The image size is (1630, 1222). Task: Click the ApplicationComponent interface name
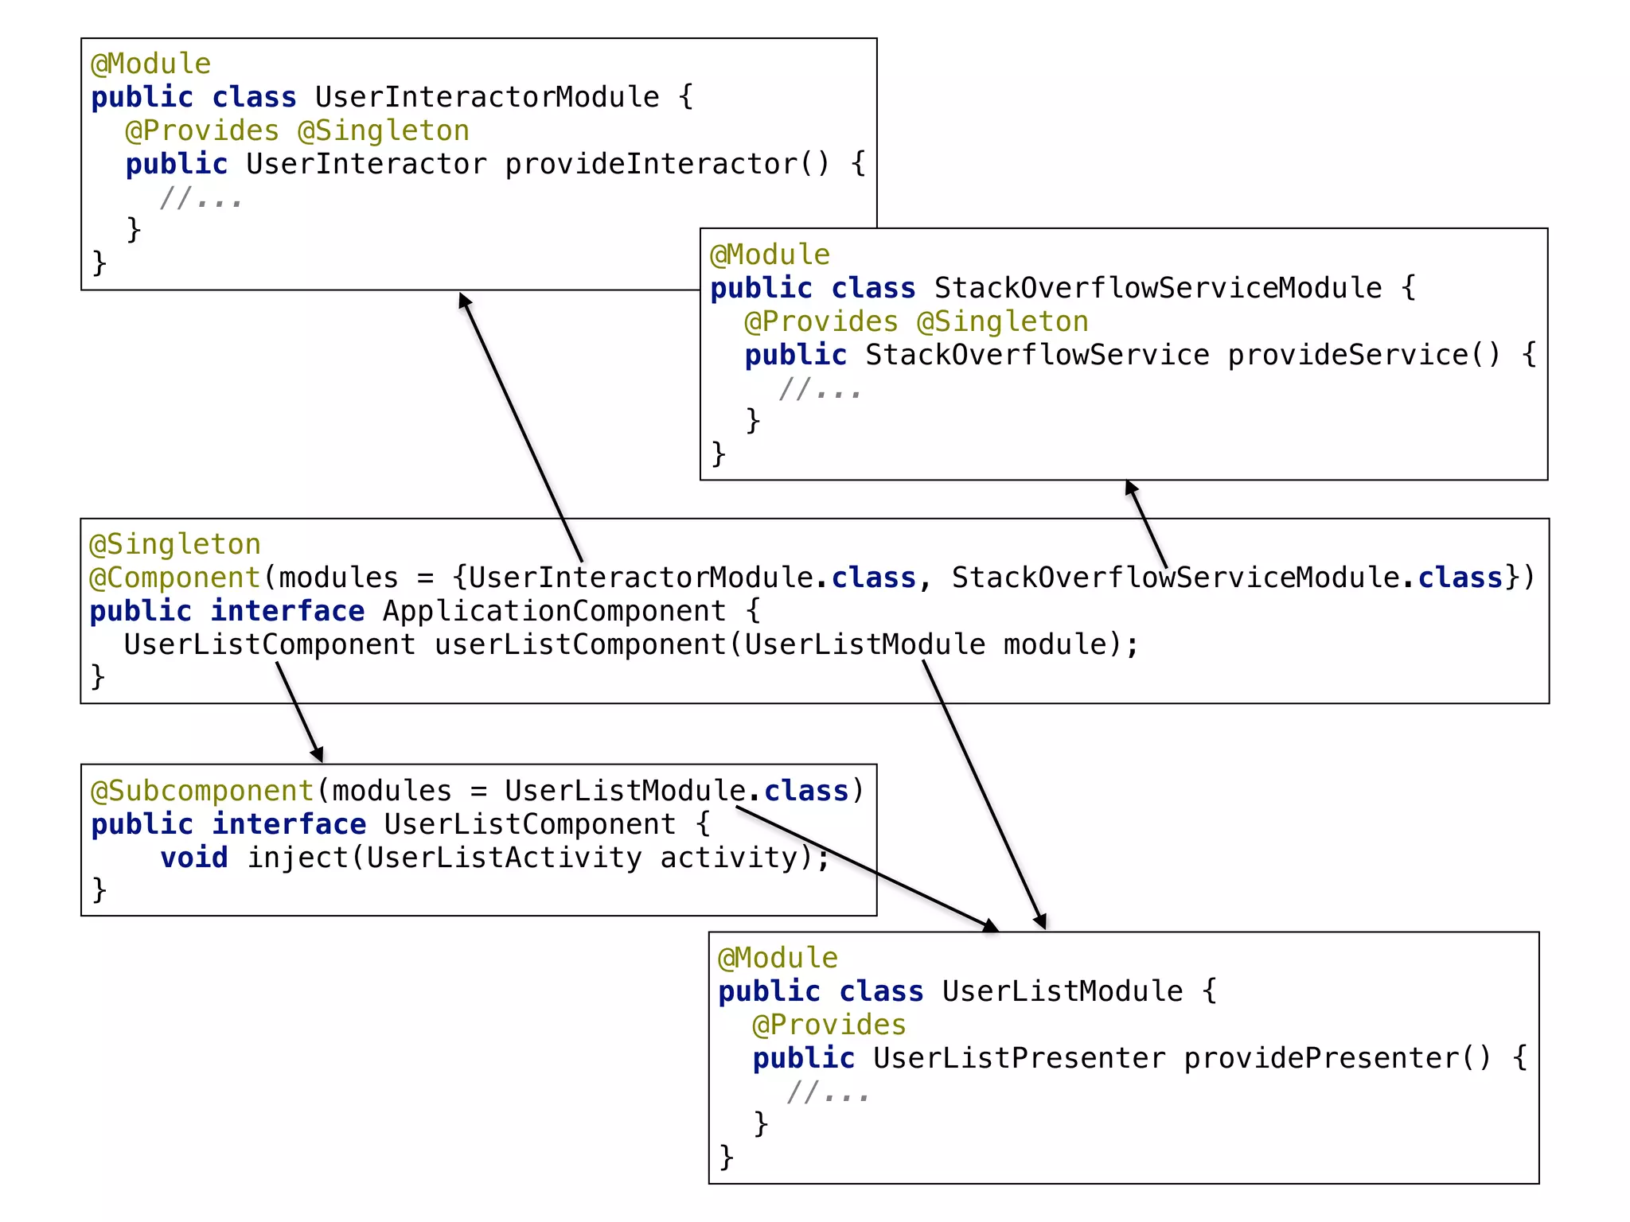pyautogui.click(x=554, y=611)
